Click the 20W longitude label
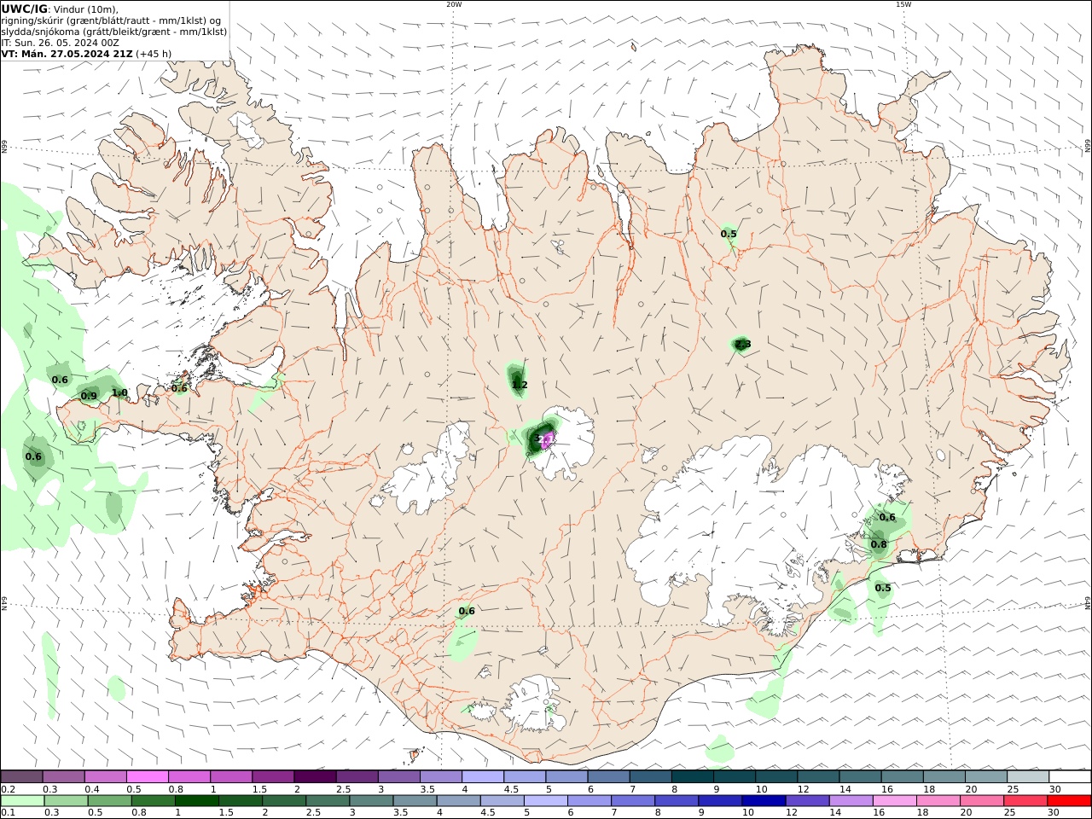 (x=454, y=4)
